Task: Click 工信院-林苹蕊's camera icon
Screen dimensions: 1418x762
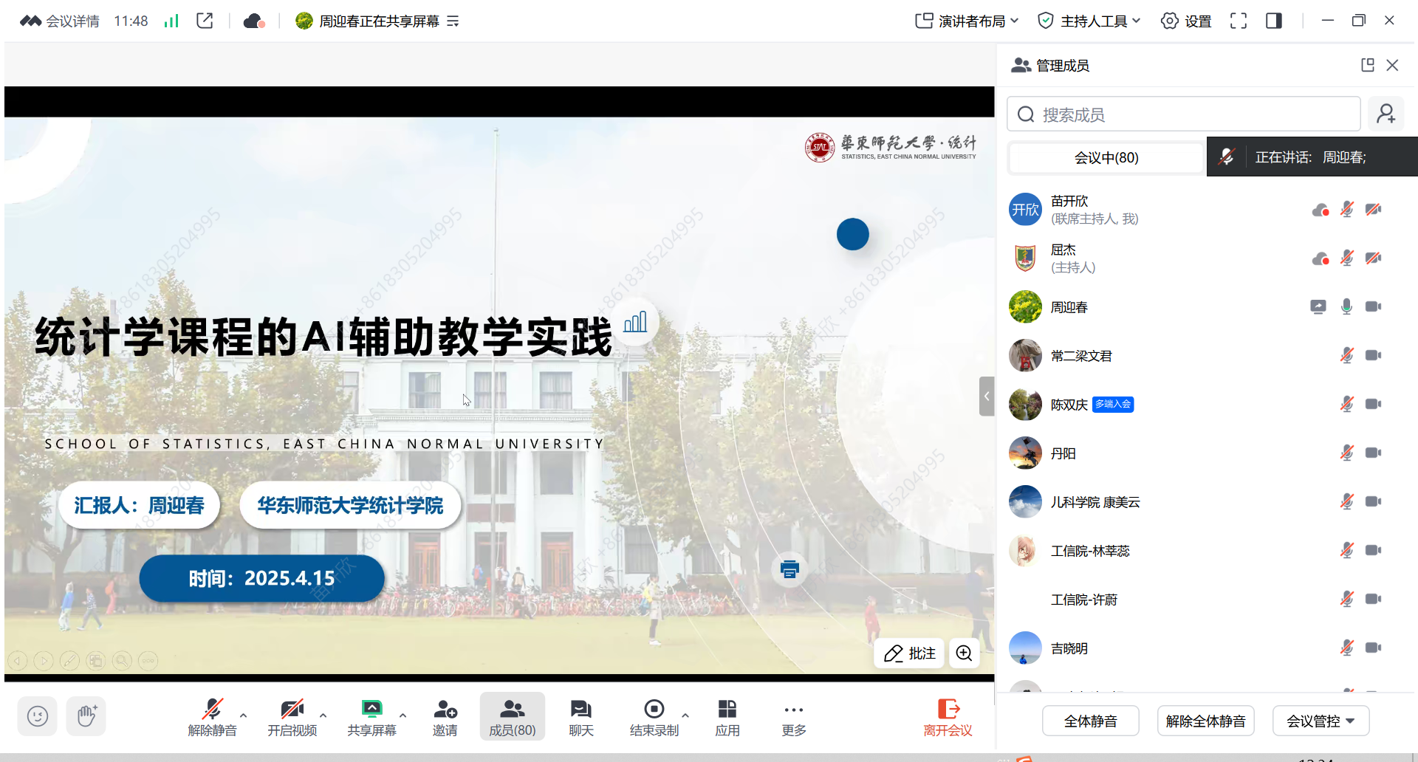Action: (x=1374, y=551)
